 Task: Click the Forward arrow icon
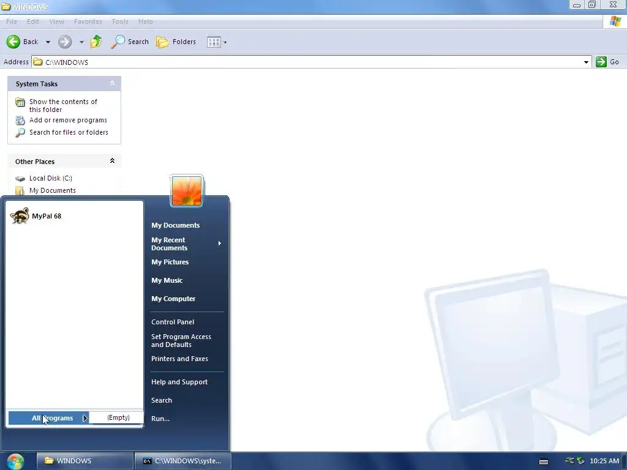point(65,42)
